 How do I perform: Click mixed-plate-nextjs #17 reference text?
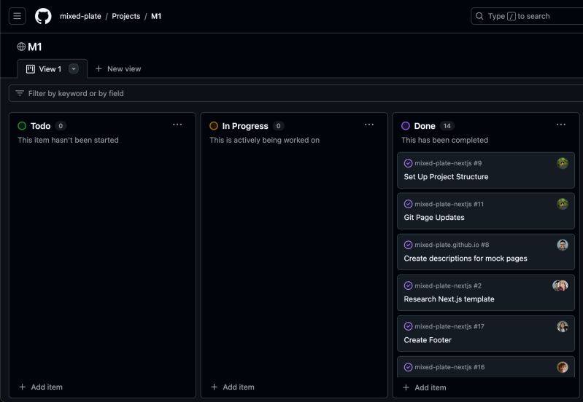click(x=449, y=326)
